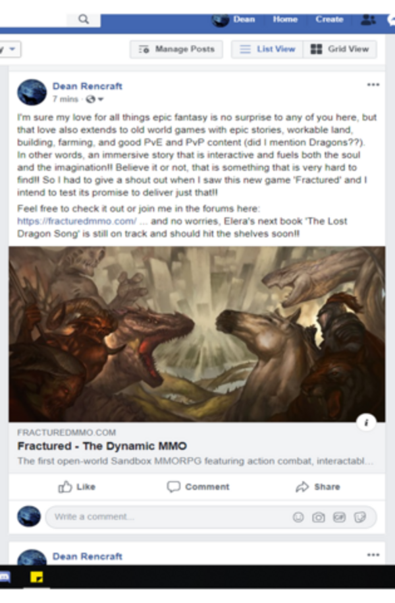Click the Manage Posts button
Screen dimensions: 395x603
(x=176, y=49)
